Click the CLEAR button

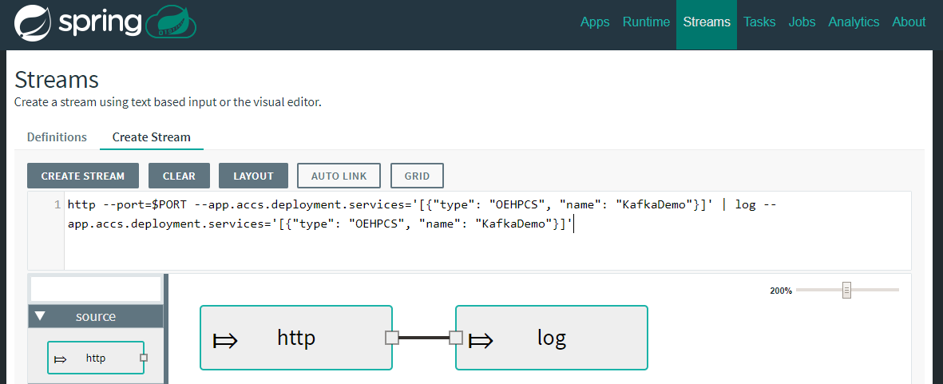(x=179, y=176)
